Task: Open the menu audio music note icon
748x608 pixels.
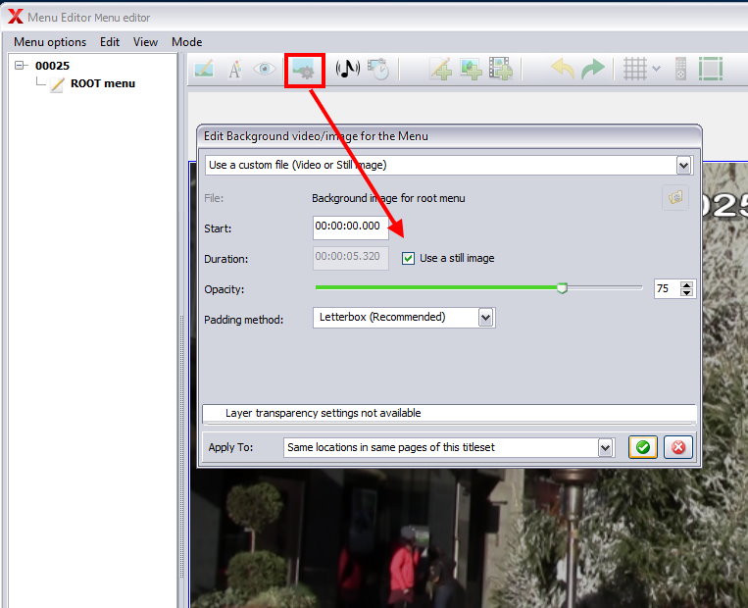Action: coord(348,69)
